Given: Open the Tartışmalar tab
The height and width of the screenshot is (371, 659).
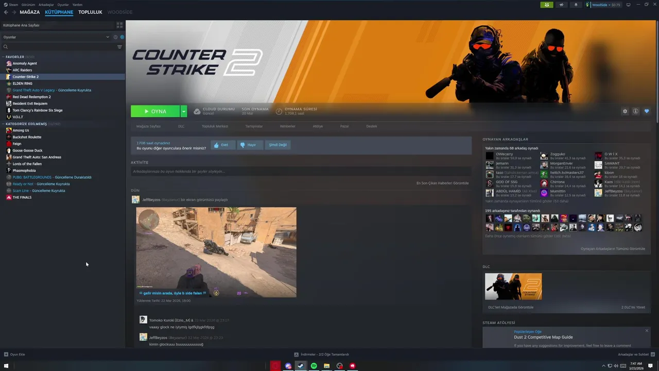Looking at the screenshot, I should pyautogui.click(x=254, y=126).
